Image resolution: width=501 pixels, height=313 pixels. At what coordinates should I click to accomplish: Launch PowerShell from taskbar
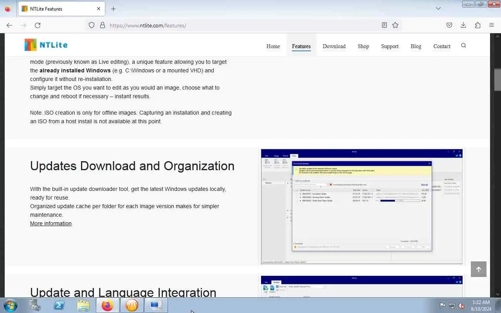[59, 305]
